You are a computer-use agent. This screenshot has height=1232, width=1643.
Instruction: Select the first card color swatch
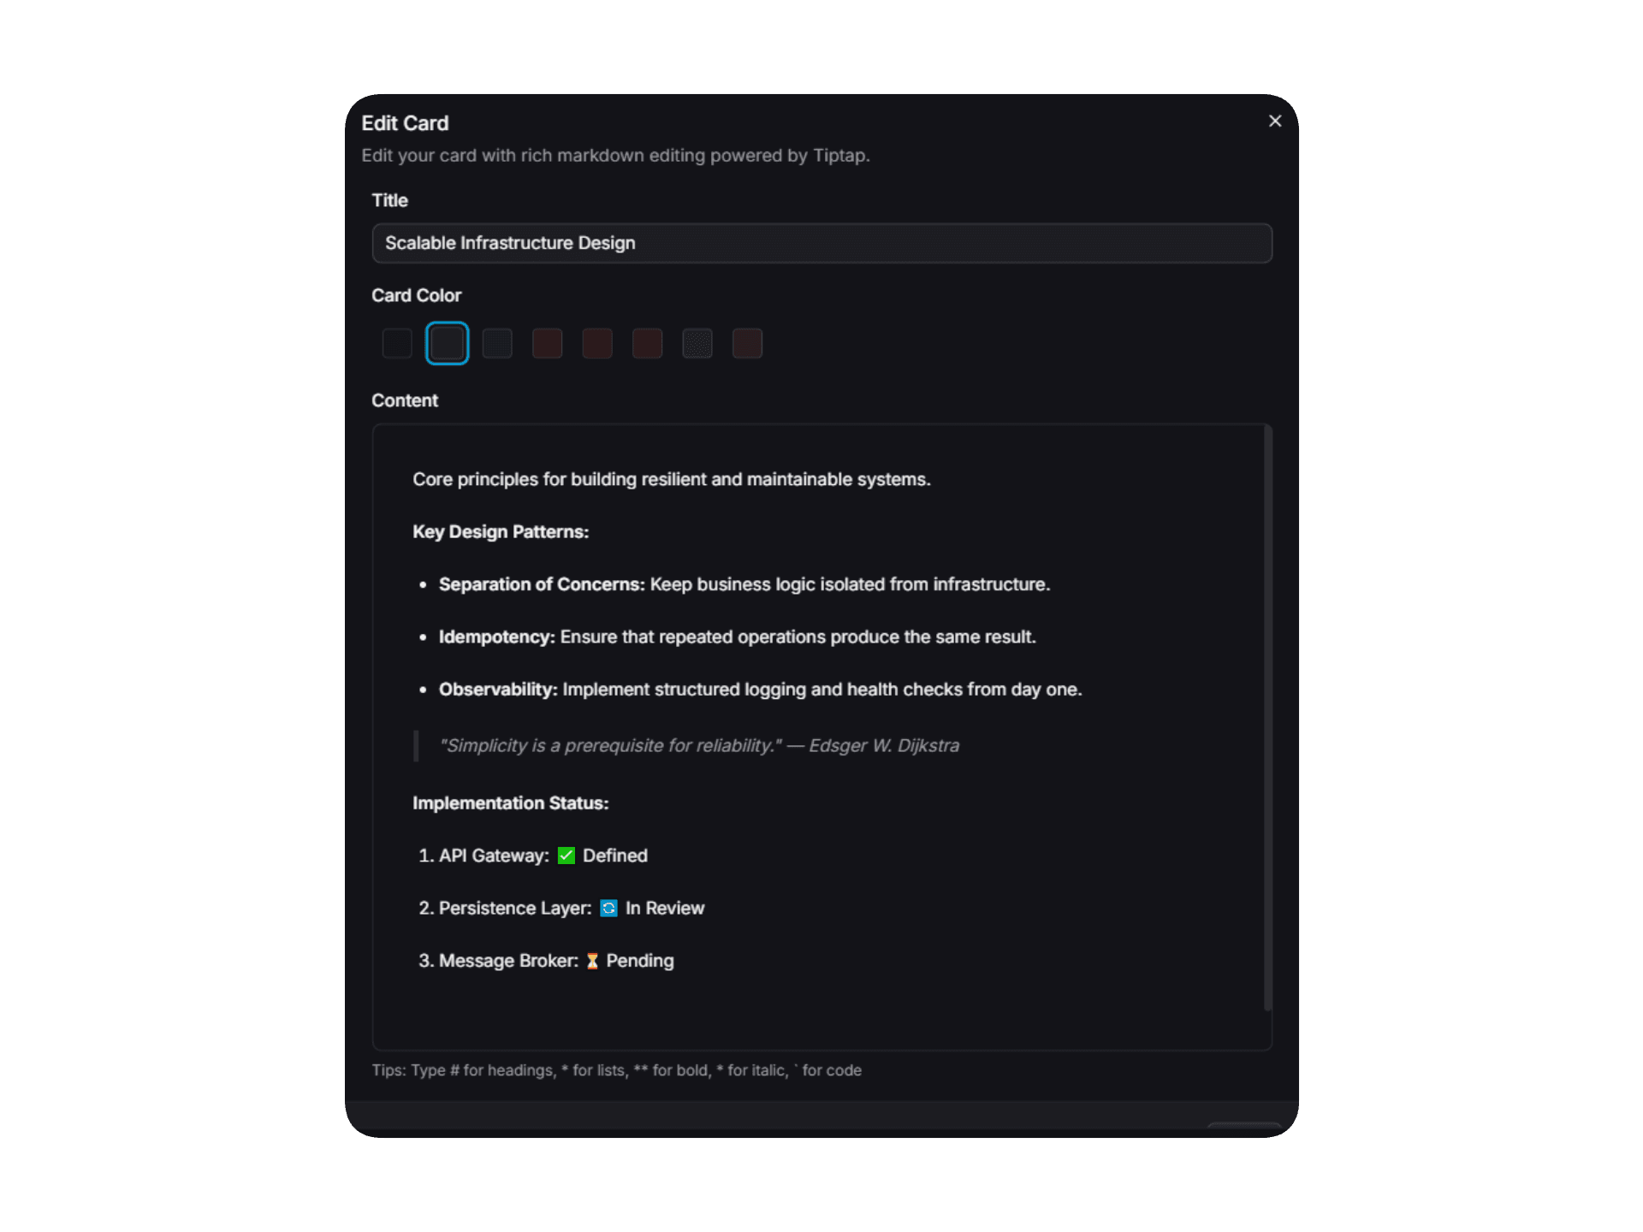[x=397, y=343]
